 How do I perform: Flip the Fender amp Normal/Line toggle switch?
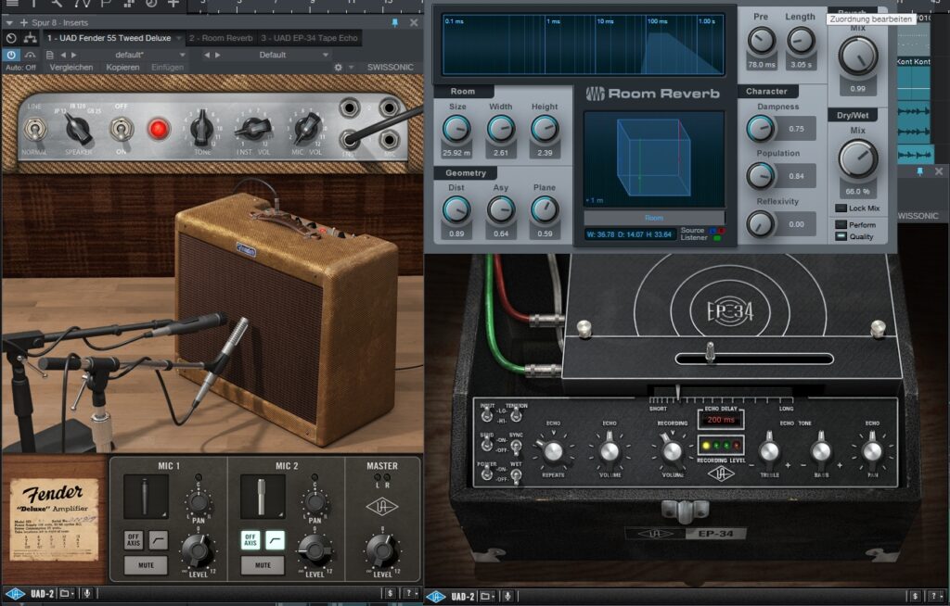click(35, 130)
